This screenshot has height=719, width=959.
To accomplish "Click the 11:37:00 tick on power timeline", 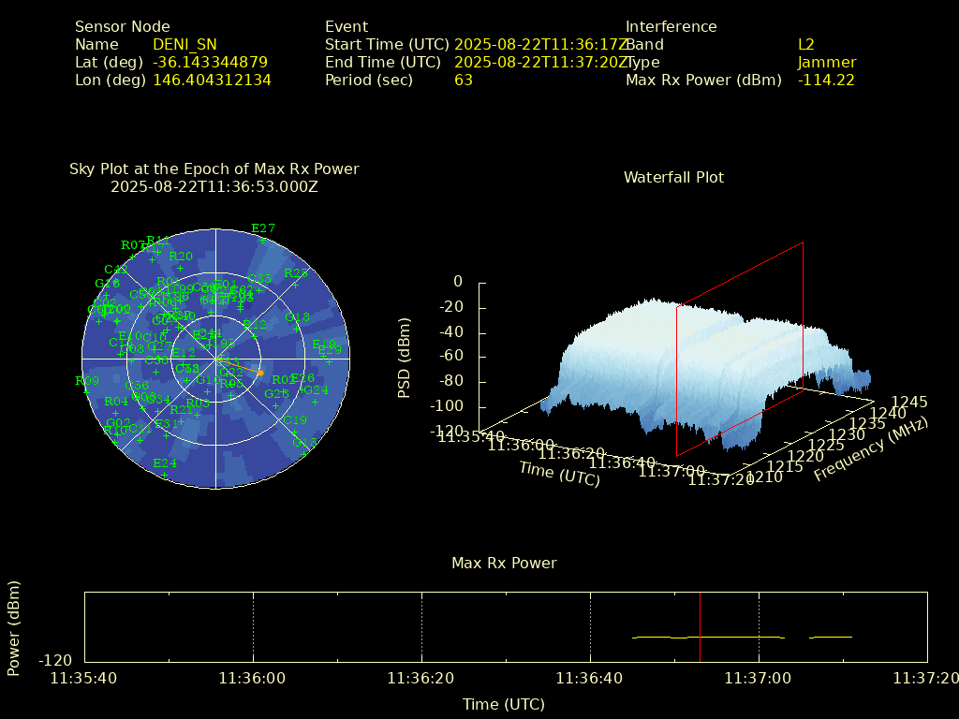I will coord(759,678).
